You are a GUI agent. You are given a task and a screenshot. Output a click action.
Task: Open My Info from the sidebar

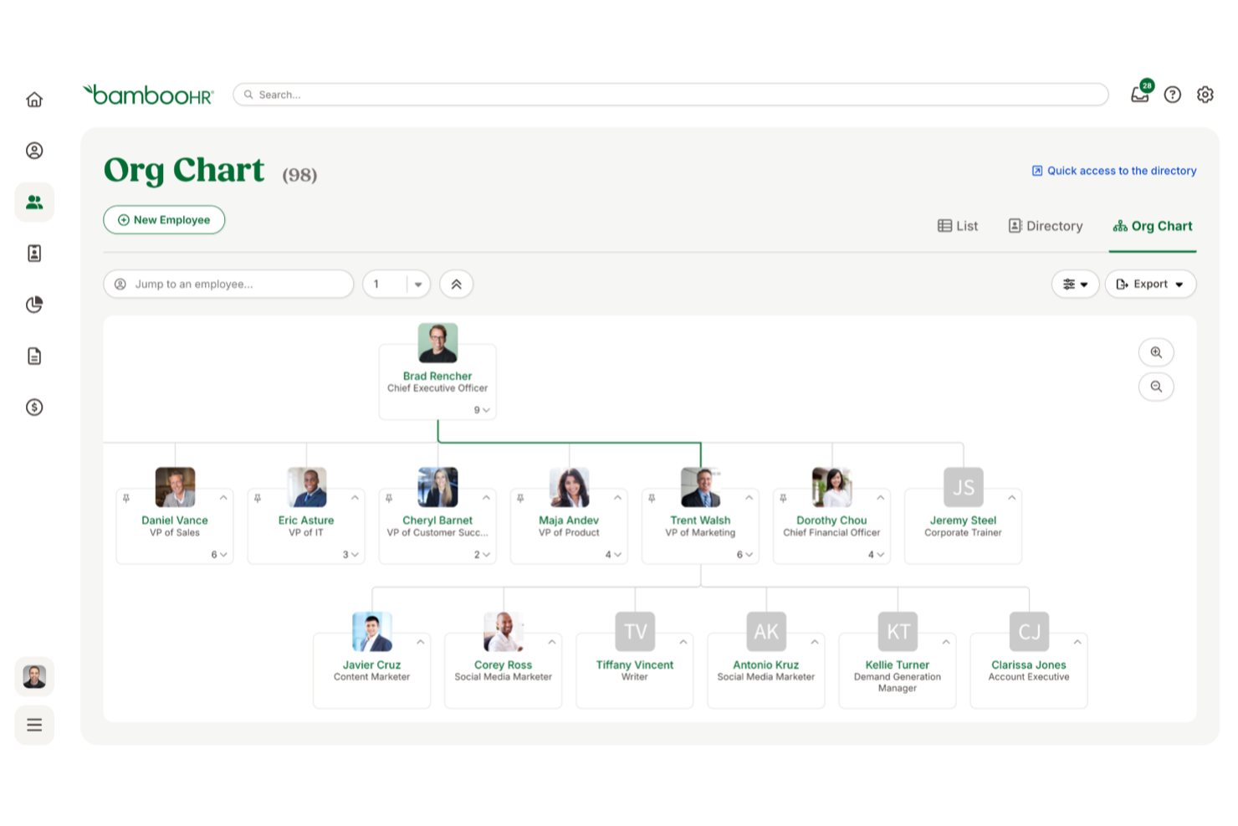34,151
